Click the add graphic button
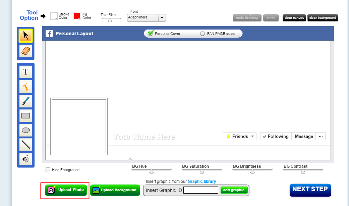The width and height of the screenshot is (349, 206). [234, 190]
